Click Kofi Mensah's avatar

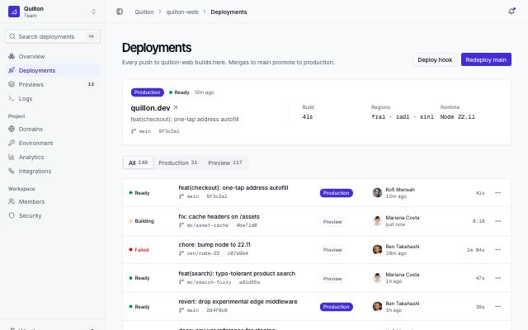377,192
